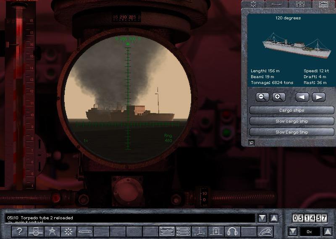Open the navigation map dividers icon
This screenshot has height=239, width=336.
tap(52, 231)
